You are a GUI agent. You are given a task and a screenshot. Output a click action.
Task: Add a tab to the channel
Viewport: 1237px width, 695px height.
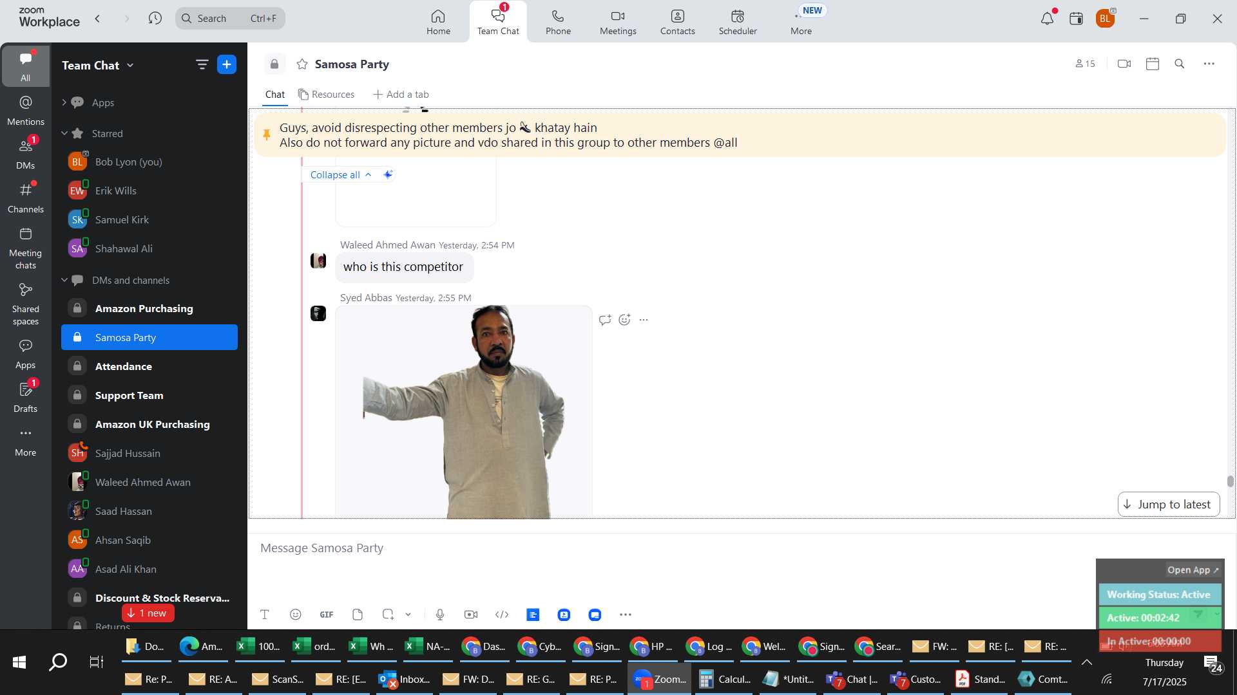tap(401, 95)
